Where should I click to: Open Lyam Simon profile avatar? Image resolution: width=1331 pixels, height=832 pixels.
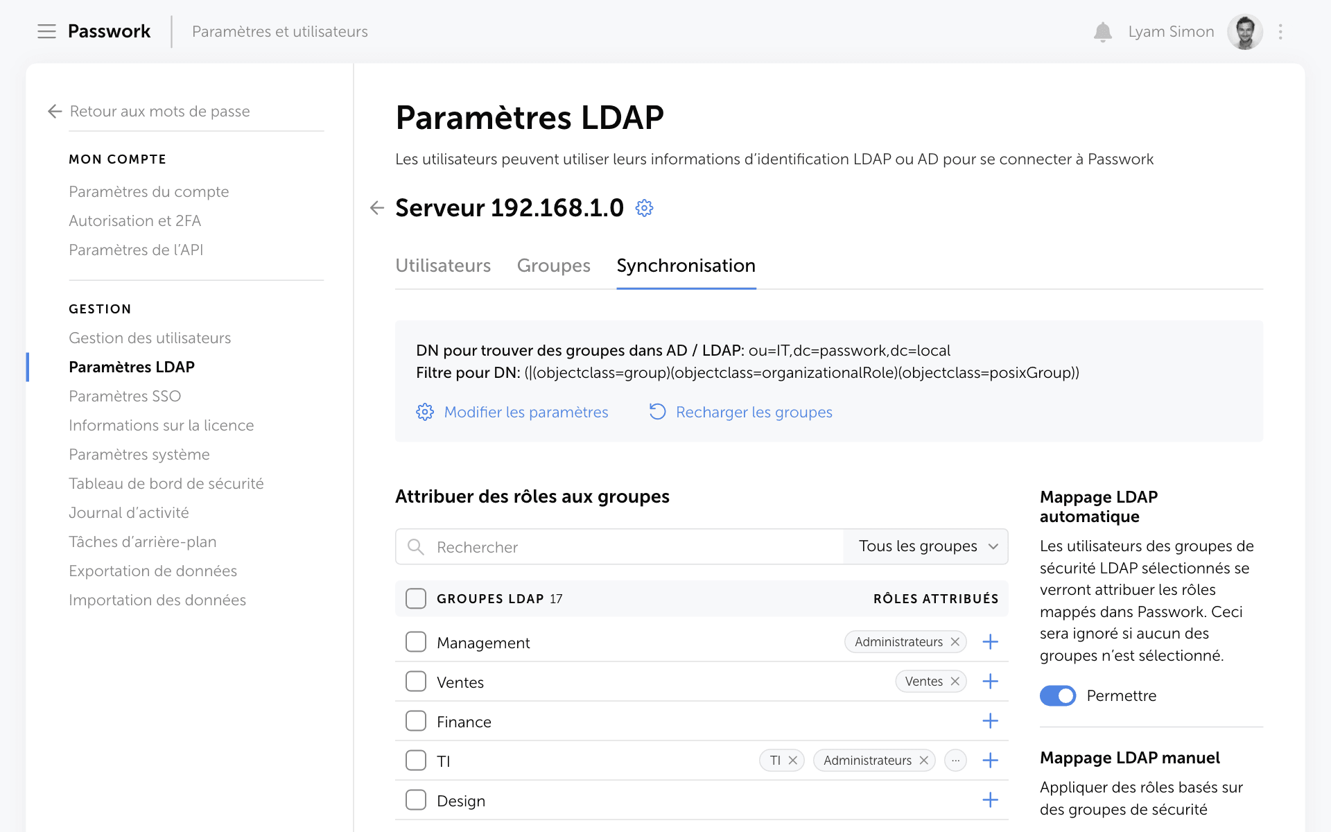point(1244,32)
